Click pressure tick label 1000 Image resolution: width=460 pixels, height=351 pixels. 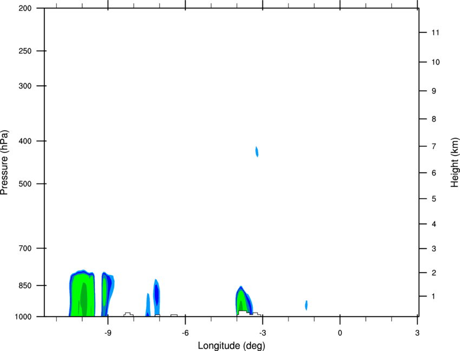23,317
